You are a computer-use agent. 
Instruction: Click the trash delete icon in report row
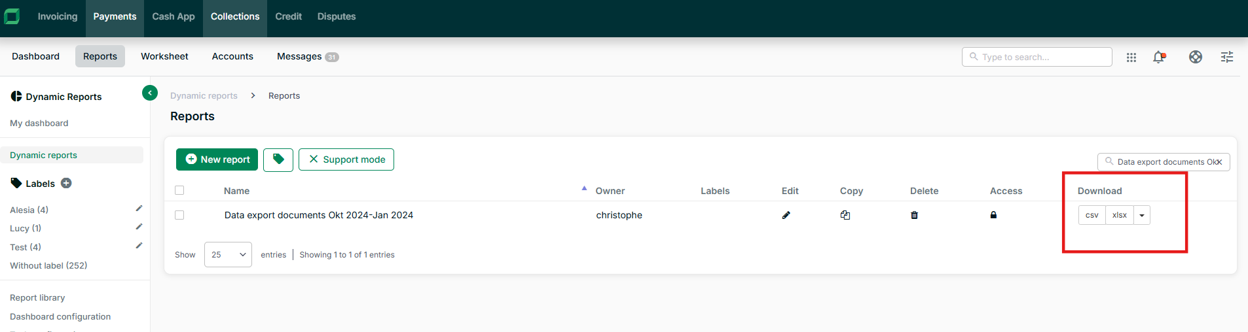tap(914, 215)
